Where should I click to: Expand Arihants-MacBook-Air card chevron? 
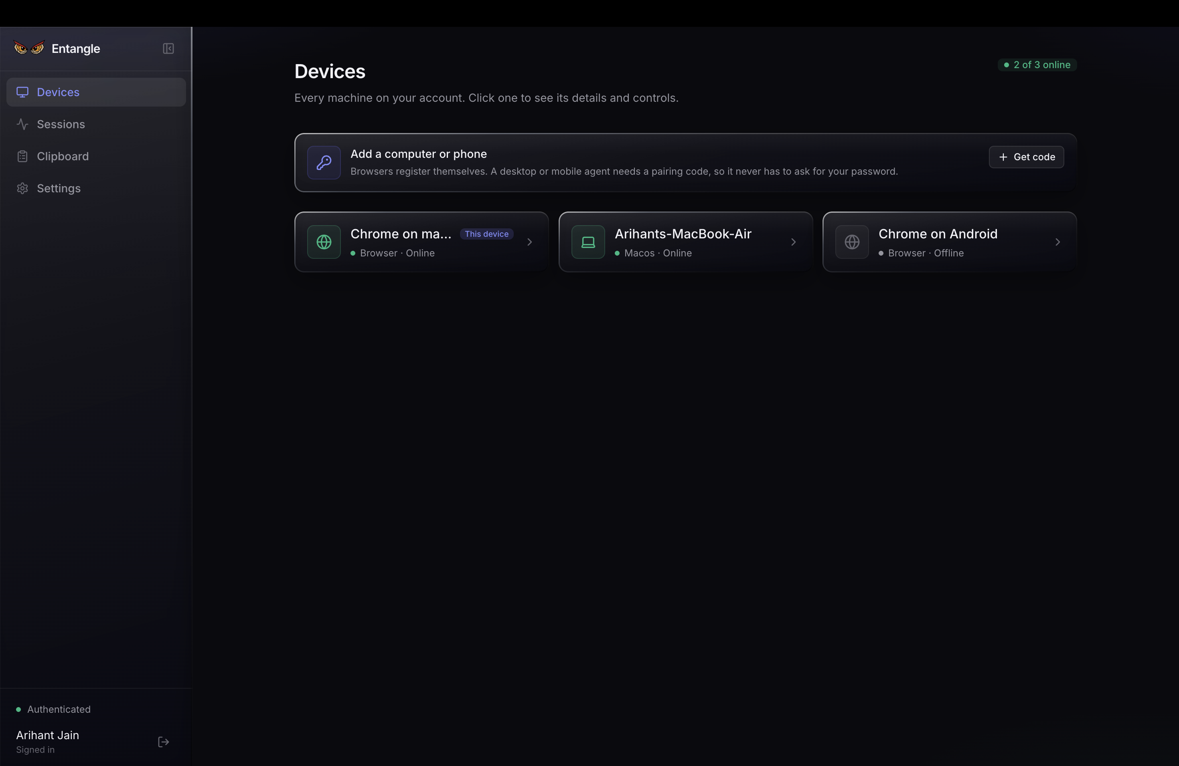pyautogui.click(x=794, y=242)
